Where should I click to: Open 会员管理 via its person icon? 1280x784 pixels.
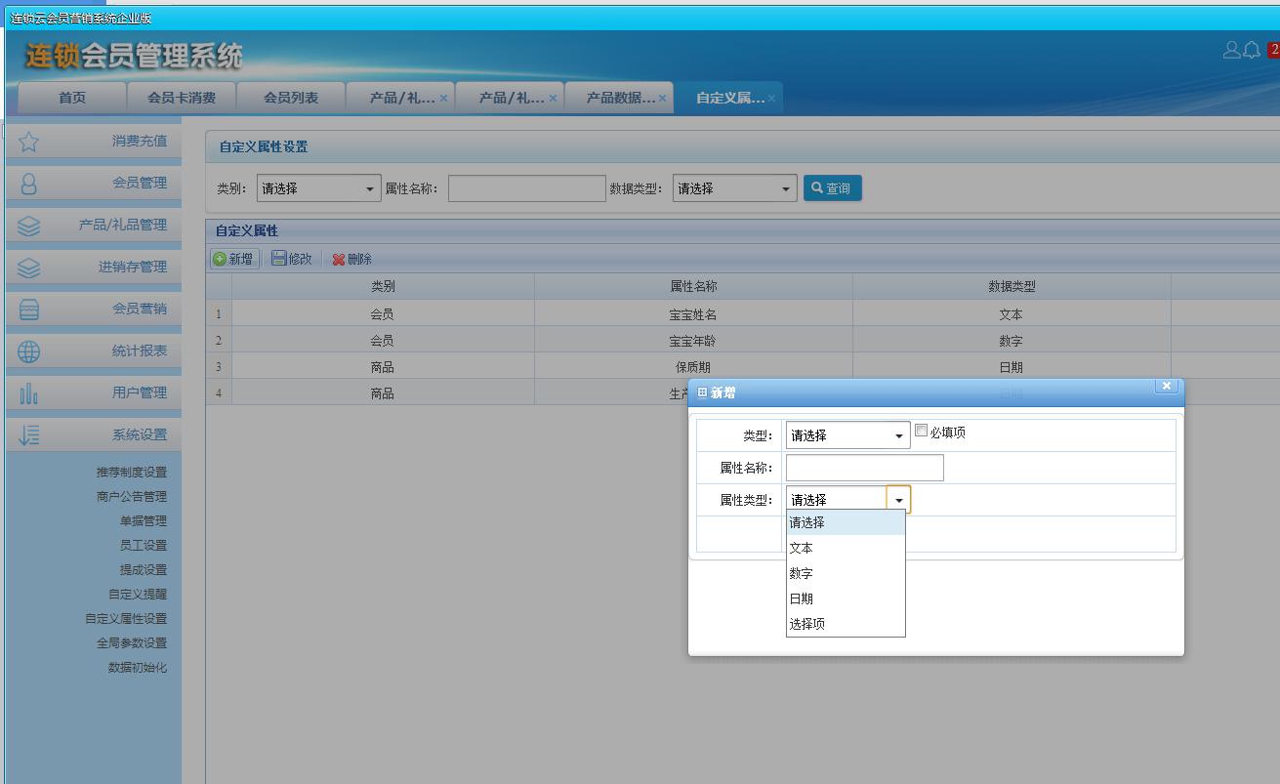tap(29, 184)
